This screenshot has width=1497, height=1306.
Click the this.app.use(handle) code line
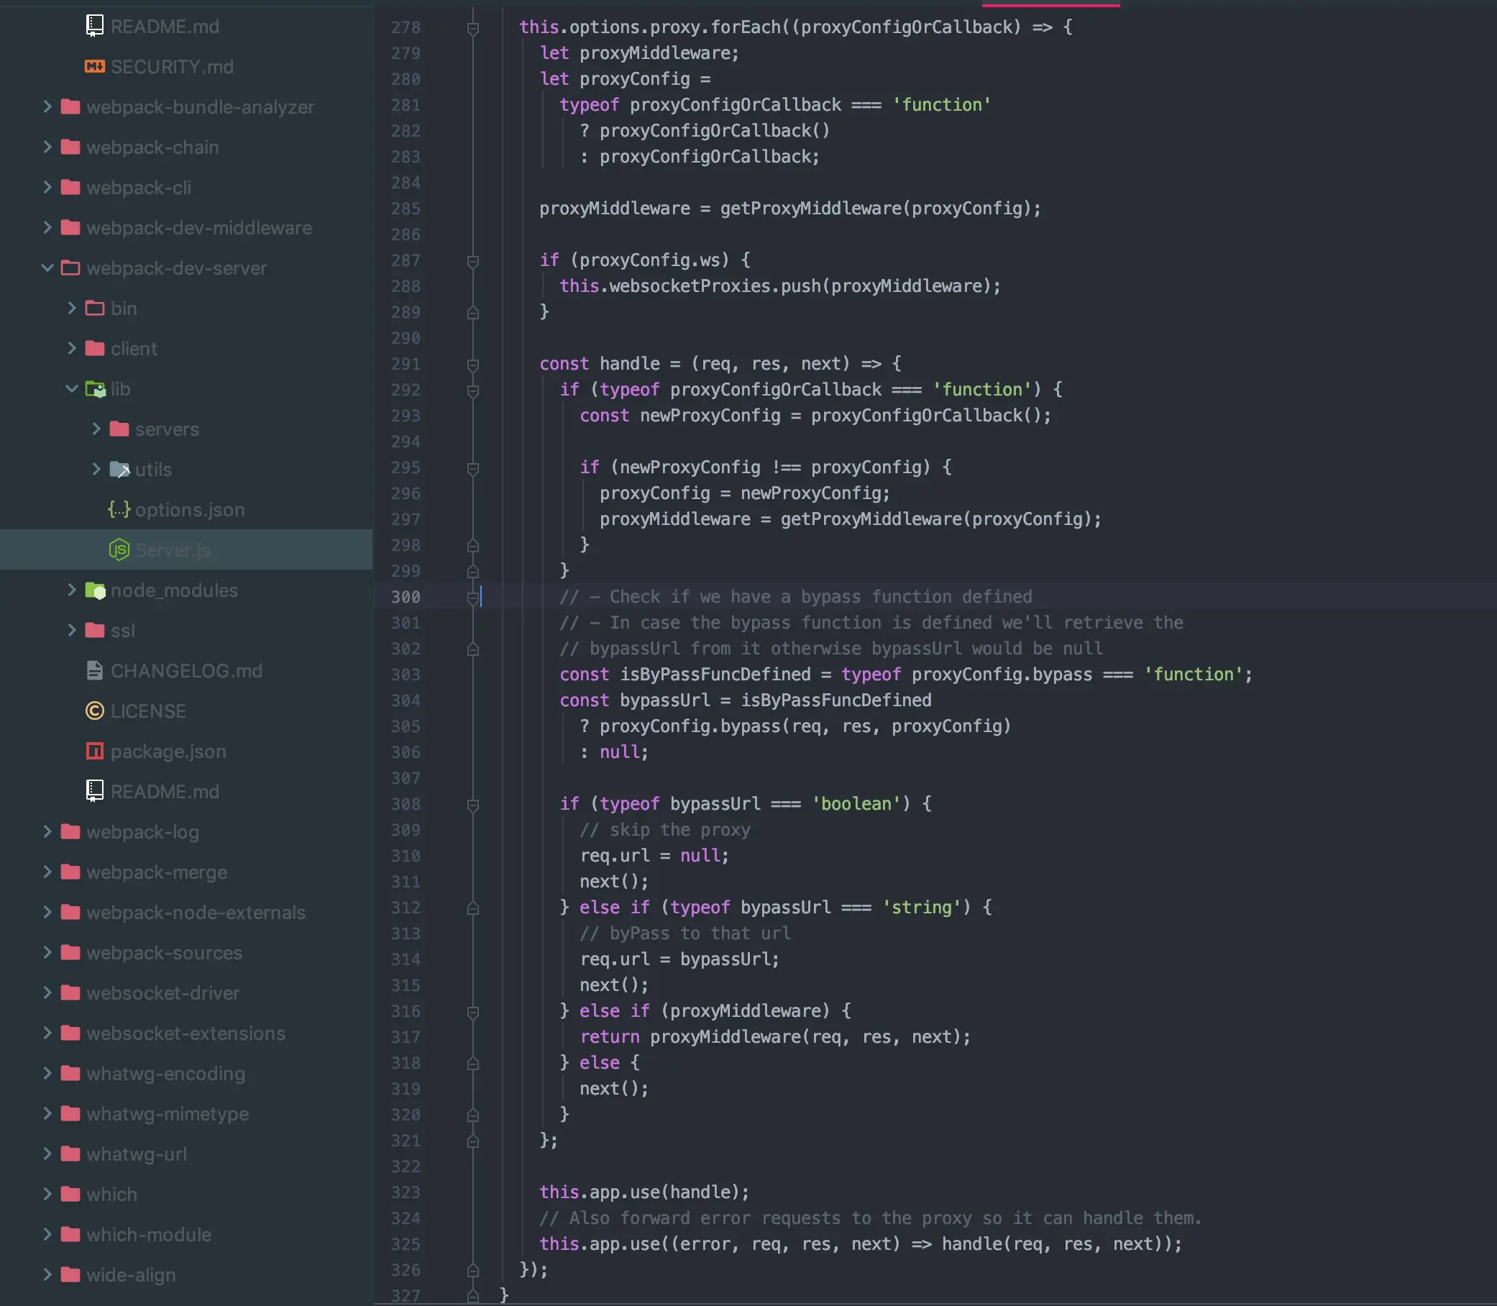[644, 1192]
